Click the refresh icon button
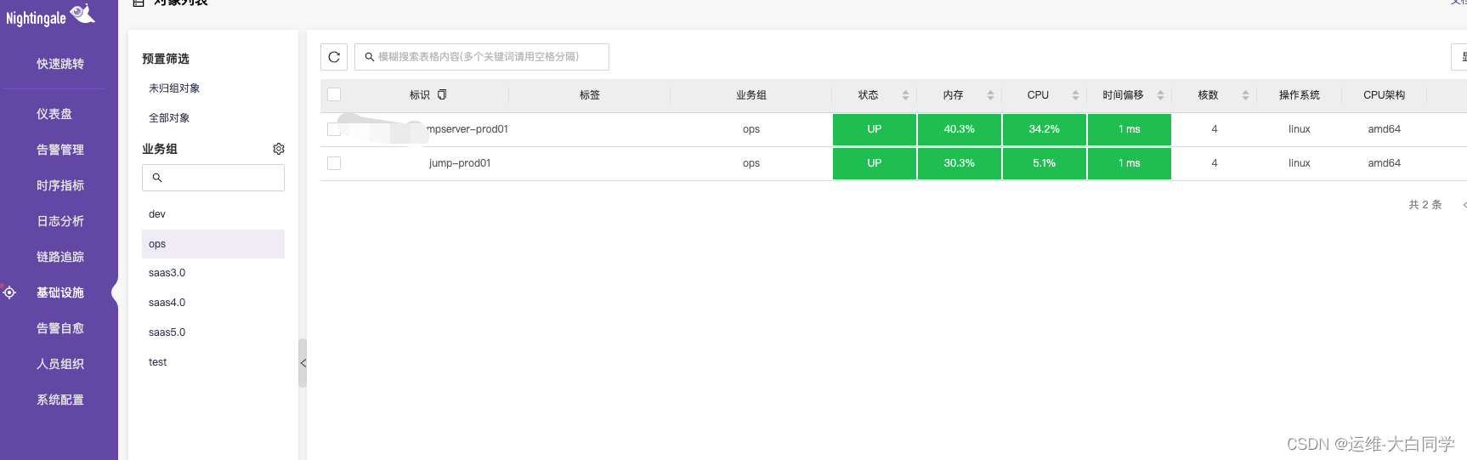The width and height of the screenshot is (1467, 460). (x=334, y=57)
